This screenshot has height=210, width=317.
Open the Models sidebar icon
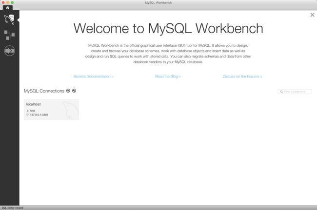(9, 35)
